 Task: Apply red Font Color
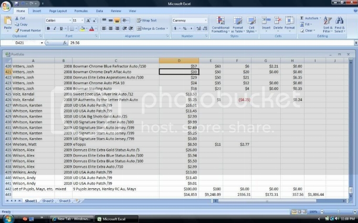click(92, 29)
